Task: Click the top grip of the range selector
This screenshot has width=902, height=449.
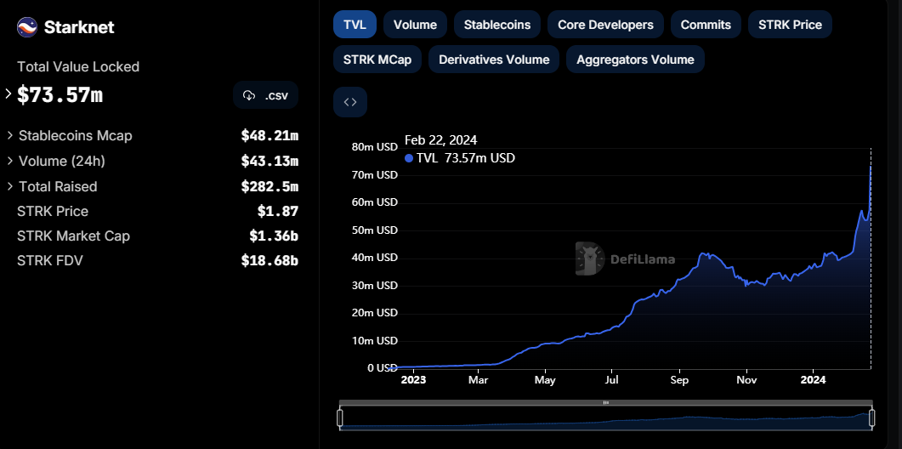Action: tap(606, 403)
